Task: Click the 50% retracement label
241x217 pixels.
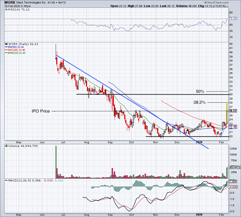Action: coord(200,92)
